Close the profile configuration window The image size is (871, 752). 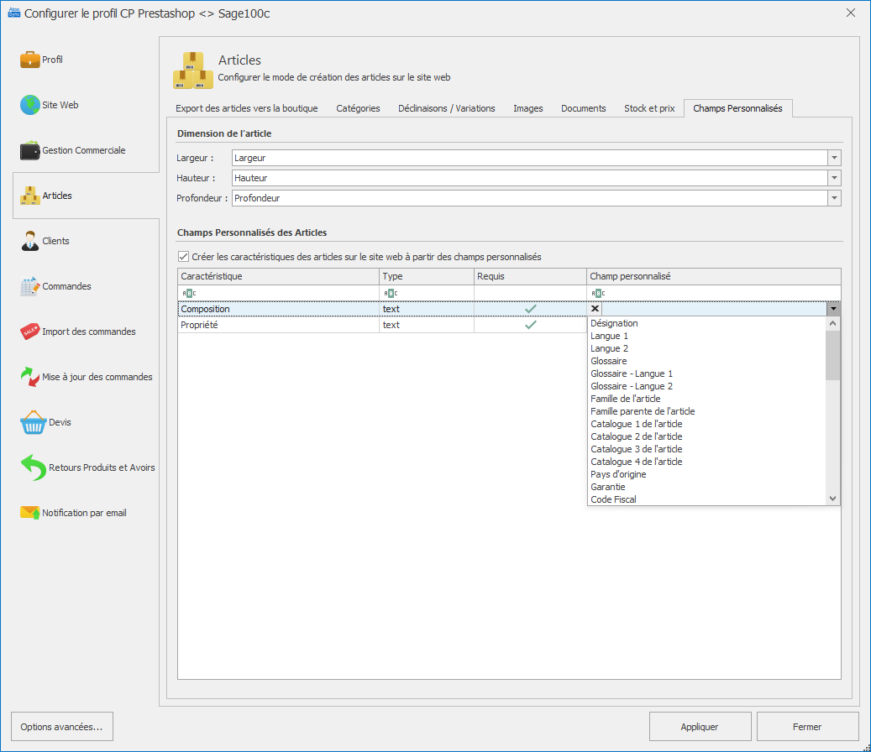coord(851,13)
